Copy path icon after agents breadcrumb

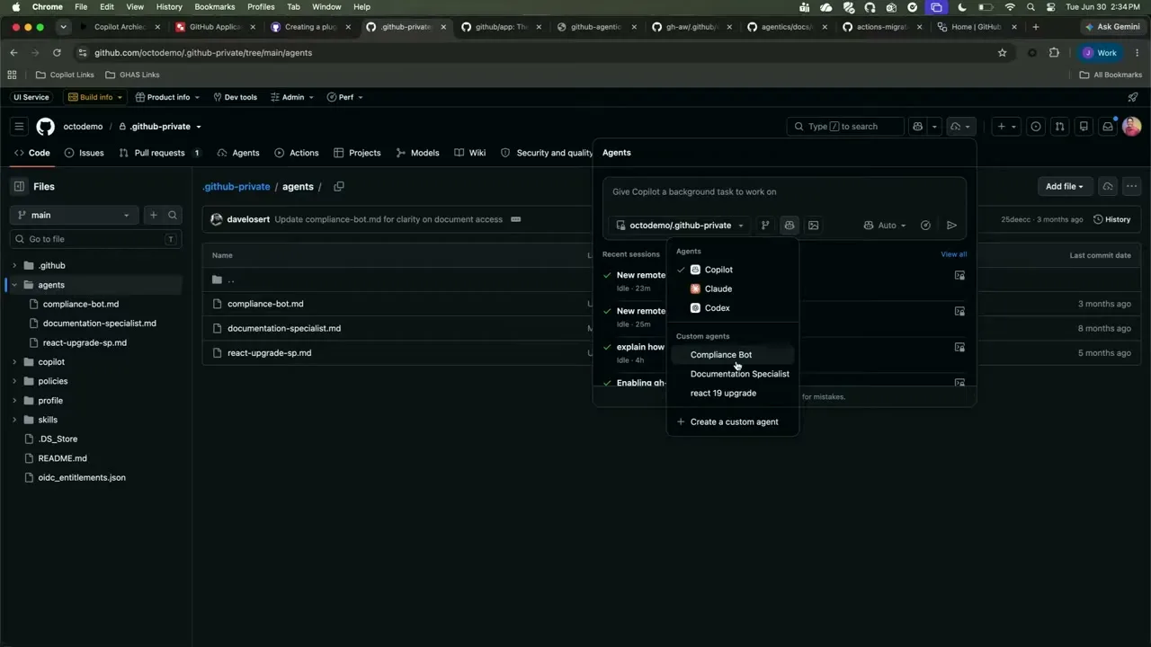click(x=339, y=187)
